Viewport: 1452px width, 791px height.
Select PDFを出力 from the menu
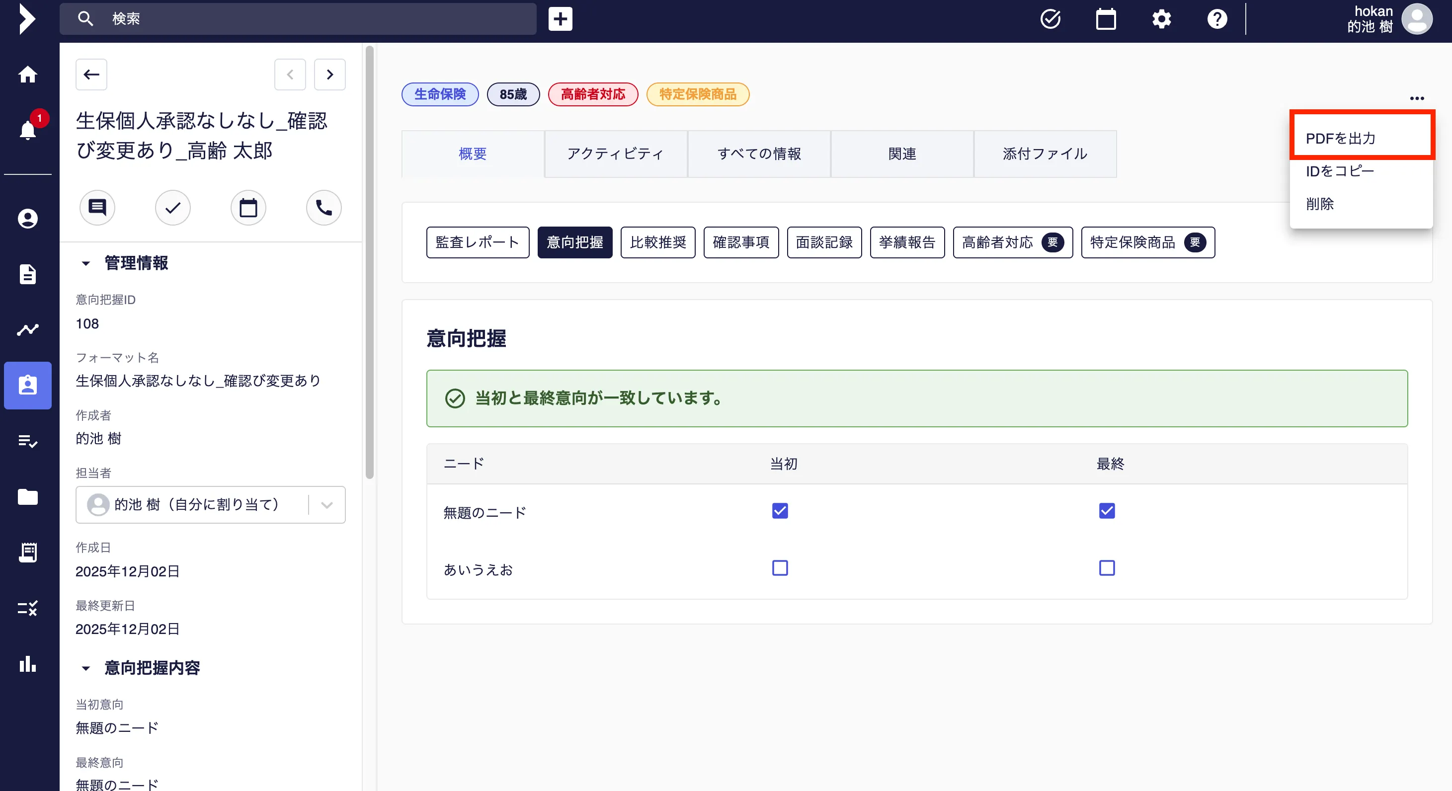coord(1340,138)
